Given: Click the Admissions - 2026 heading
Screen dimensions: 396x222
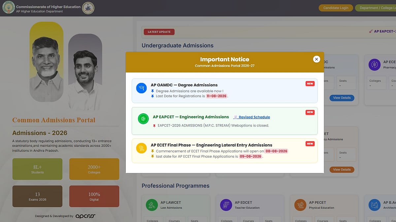Looking at the screenshot, I should coord(40,133).
